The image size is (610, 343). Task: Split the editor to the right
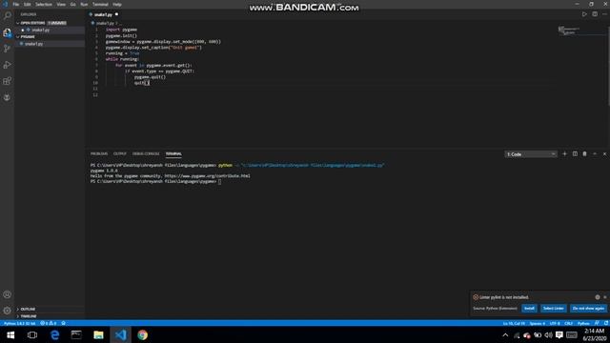point(595,14)
